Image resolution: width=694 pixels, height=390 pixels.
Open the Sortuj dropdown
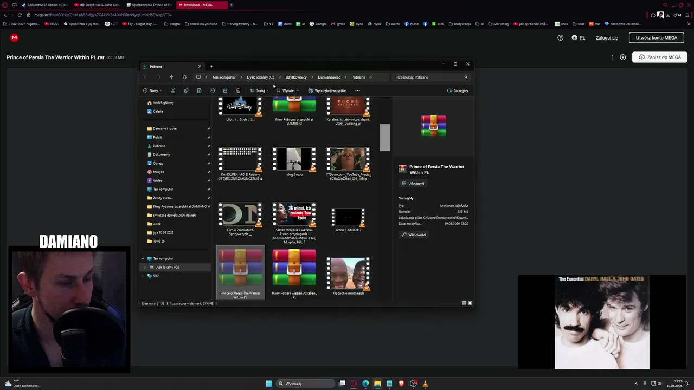point(259,90)
